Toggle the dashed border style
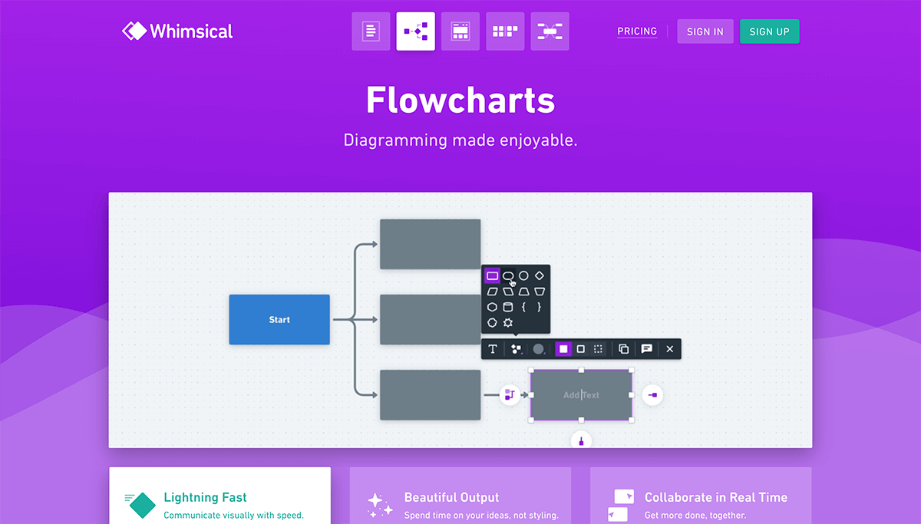The height and width of the screenshot is (524, 921). pyautogui.click(x=599, y=349)
